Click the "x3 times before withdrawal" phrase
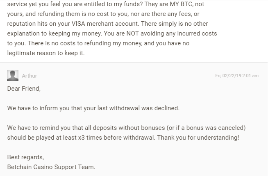 point(116,138)
